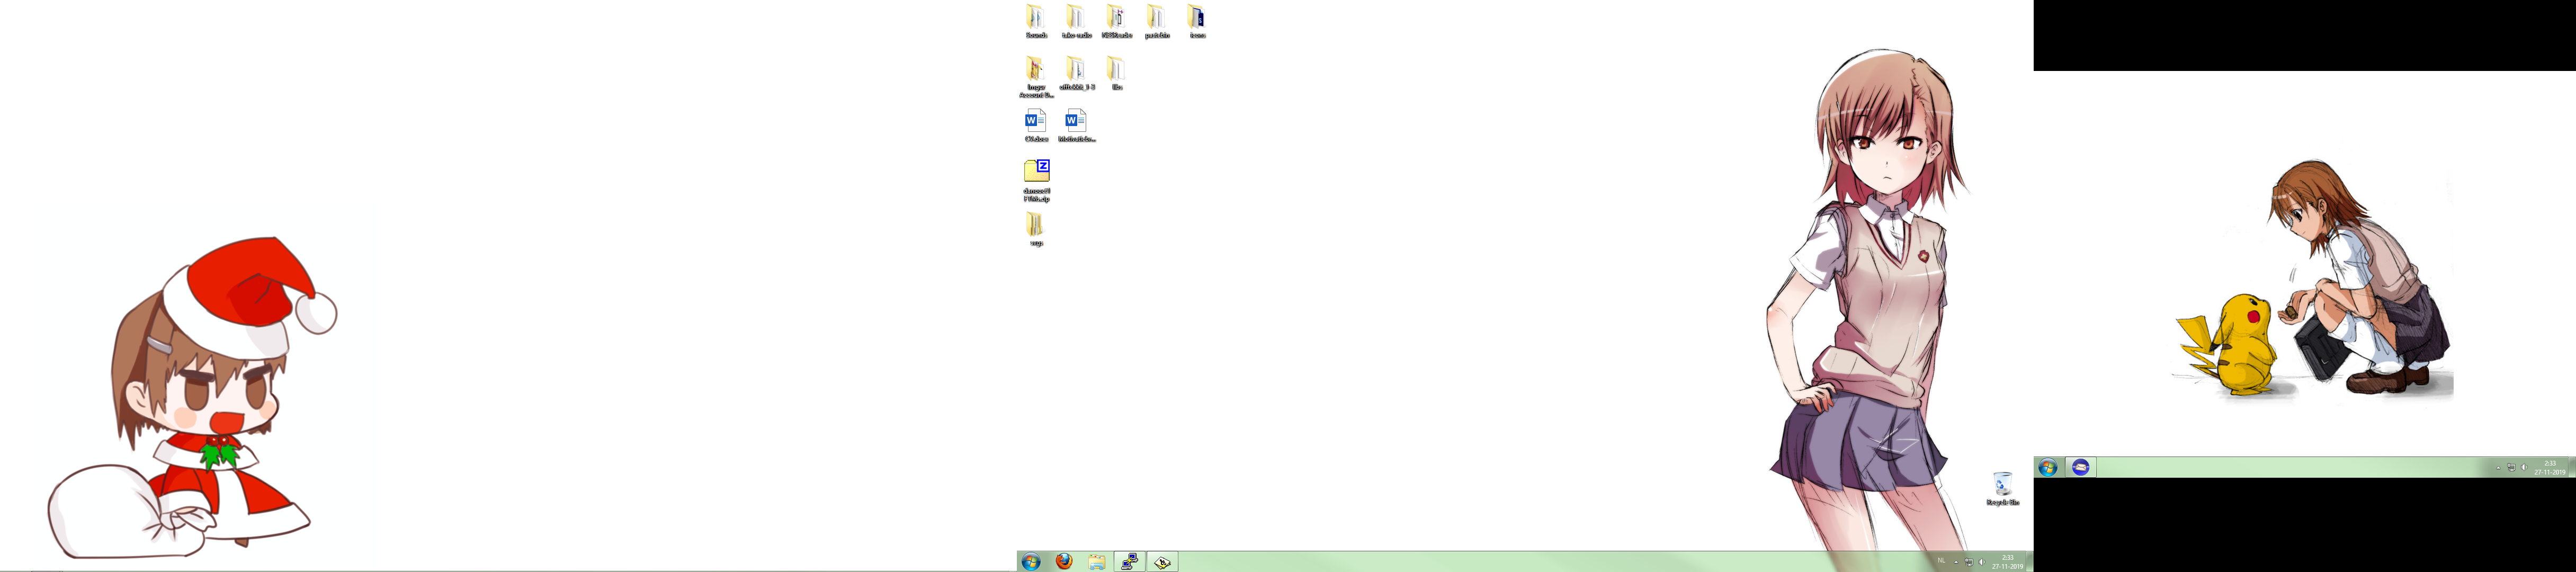
Task: Select the NESReader folder icon
Action: (1116, 19)
